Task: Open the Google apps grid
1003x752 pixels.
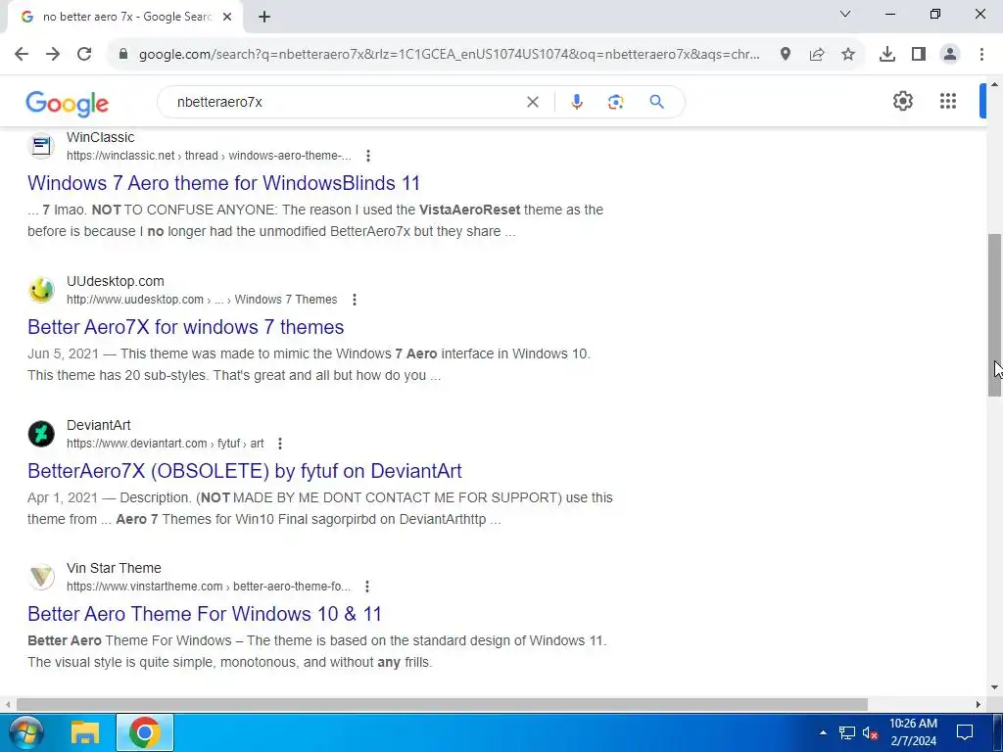Action: 948,101
